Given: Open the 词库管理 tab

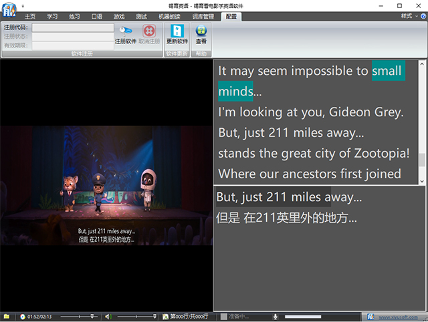Looking at the screenshot, I should [x=203, y=17].
